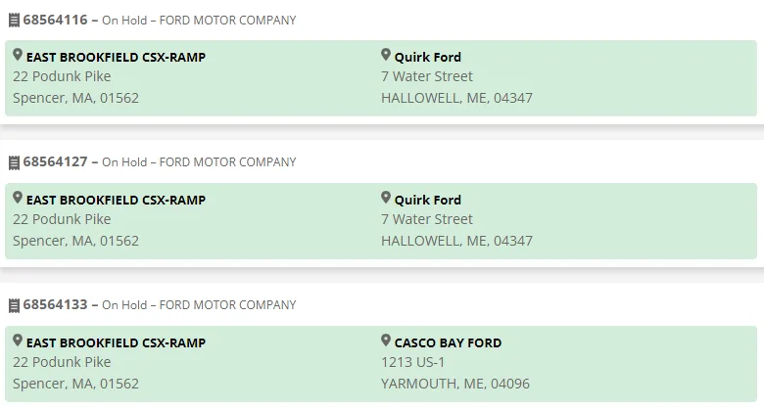Click the receipt icon beside order 68564116
This screenshot has height=409, width=764.
pos(14,20)
